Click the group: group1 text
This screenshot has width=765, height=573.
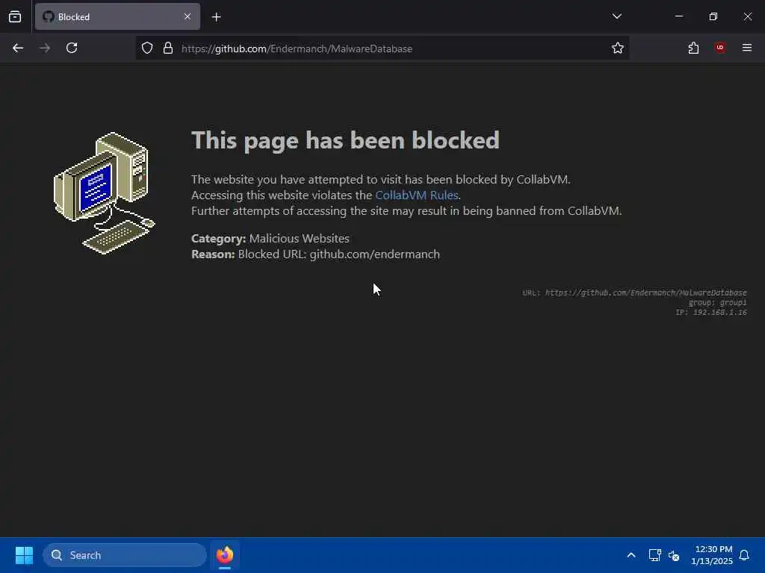tap(718, 302)
